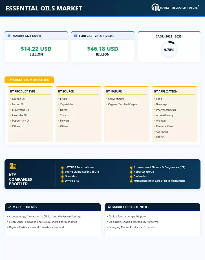This screenshot has height=260, width=205.
Task: Click the CAGR (2021 - 2035) label
Action: [169, 36]
